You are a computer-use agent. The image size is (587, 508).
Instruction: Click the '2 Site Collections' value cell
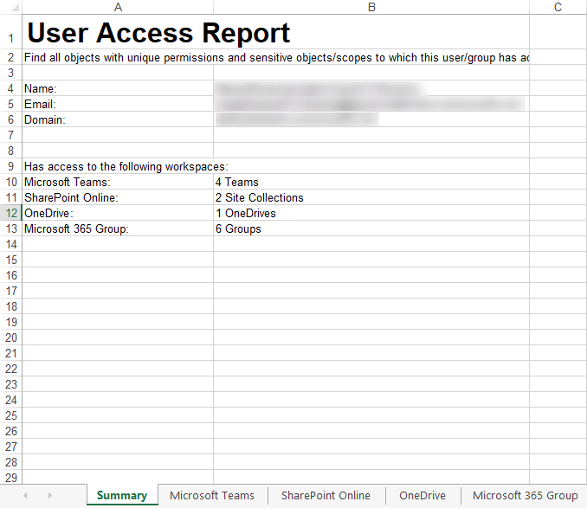point(371,197)
